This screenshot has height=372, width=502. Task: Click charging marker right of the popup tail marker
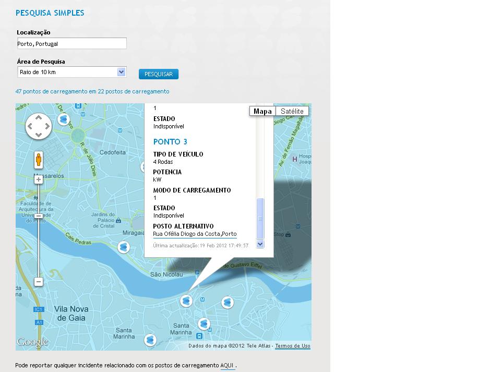click(228, 302)
